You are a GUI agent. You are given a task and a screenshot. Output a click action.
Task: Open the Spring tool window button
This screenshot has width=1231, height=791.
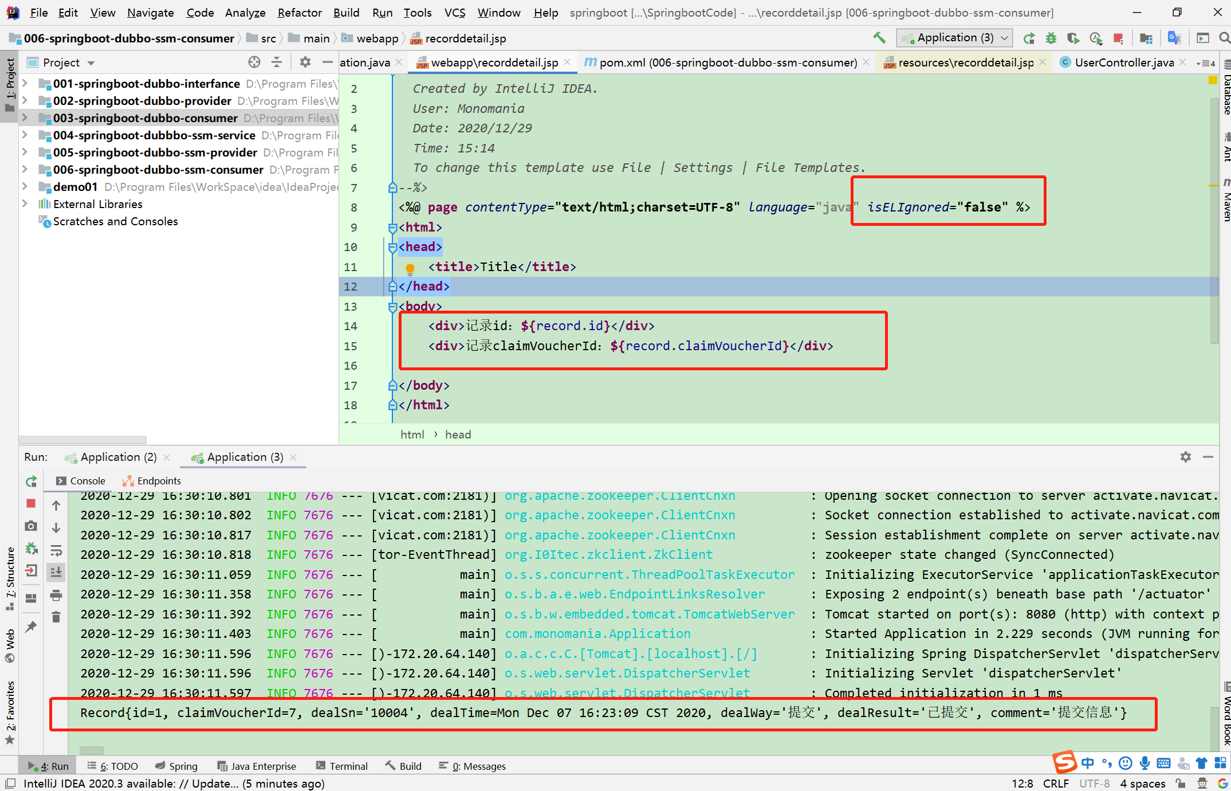[176, 766]
